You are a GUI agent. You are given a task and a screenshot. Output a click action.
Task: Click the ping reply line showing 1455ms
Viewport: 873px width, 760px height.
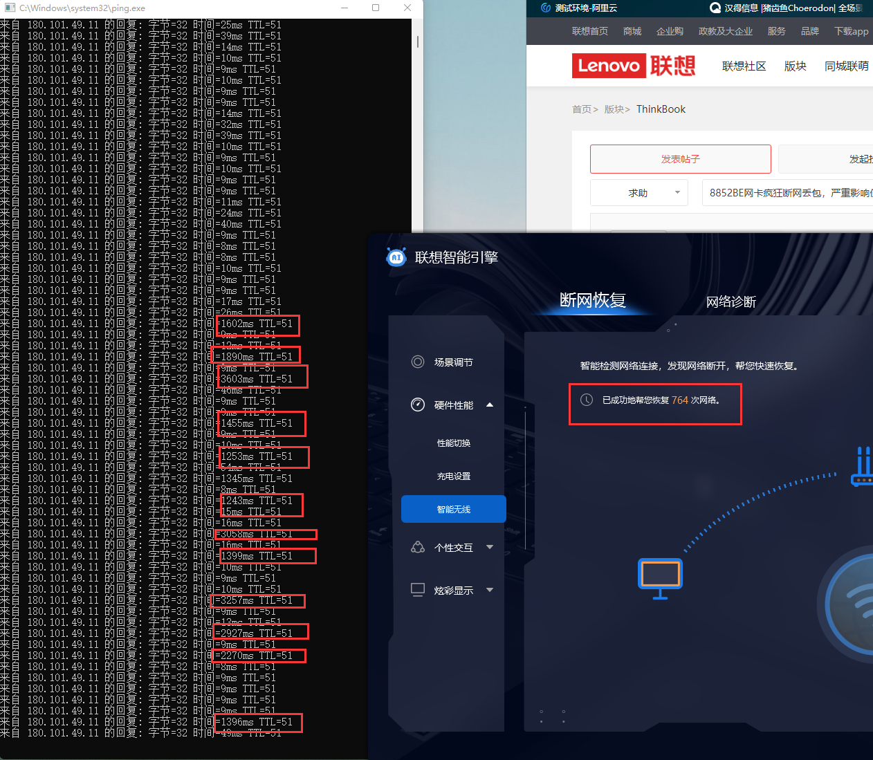[147, 423]
